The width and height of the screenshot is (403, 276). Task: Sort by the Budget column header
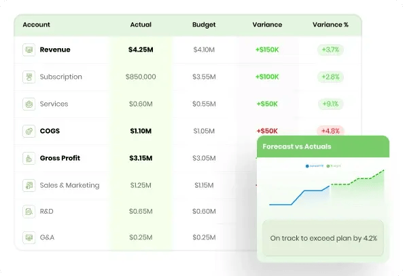click(204, 24)
